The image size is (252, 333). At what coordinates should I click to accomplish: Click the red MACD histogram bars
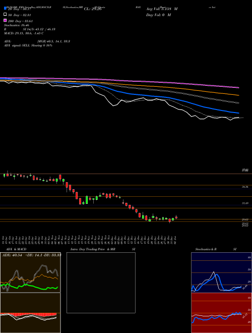[x=29, y=314]
